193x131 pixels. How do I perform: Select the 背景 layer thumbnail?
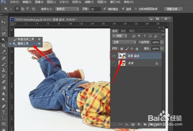tap(122, 63)
